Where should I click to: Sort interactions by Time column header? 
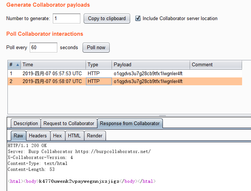pyautogui.click(x=53, y=65)
